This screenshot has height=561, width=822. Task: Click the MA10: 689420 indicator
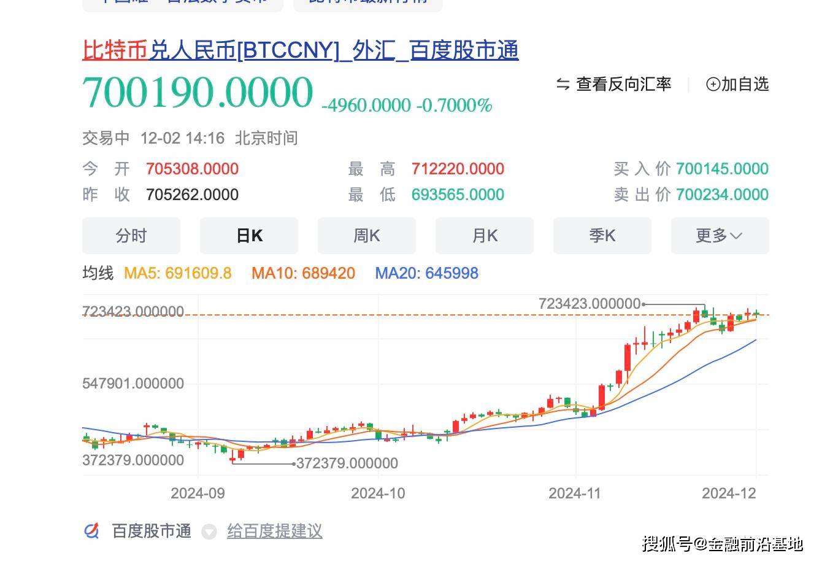click(304, 273)
